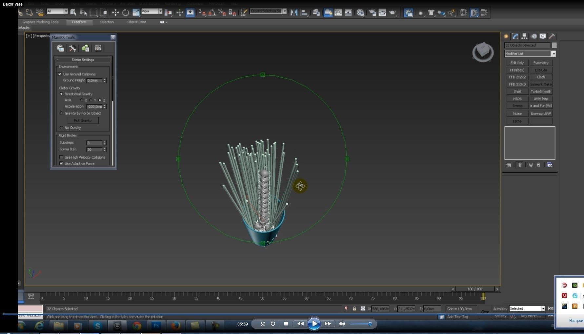The height and width of the screenshot is (334, 584).
Task: Start MassFX simulation from toolbar
Action: tap(474, 12)
